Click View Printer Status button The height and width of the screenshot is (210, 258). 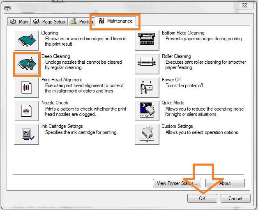coord(177,183)
